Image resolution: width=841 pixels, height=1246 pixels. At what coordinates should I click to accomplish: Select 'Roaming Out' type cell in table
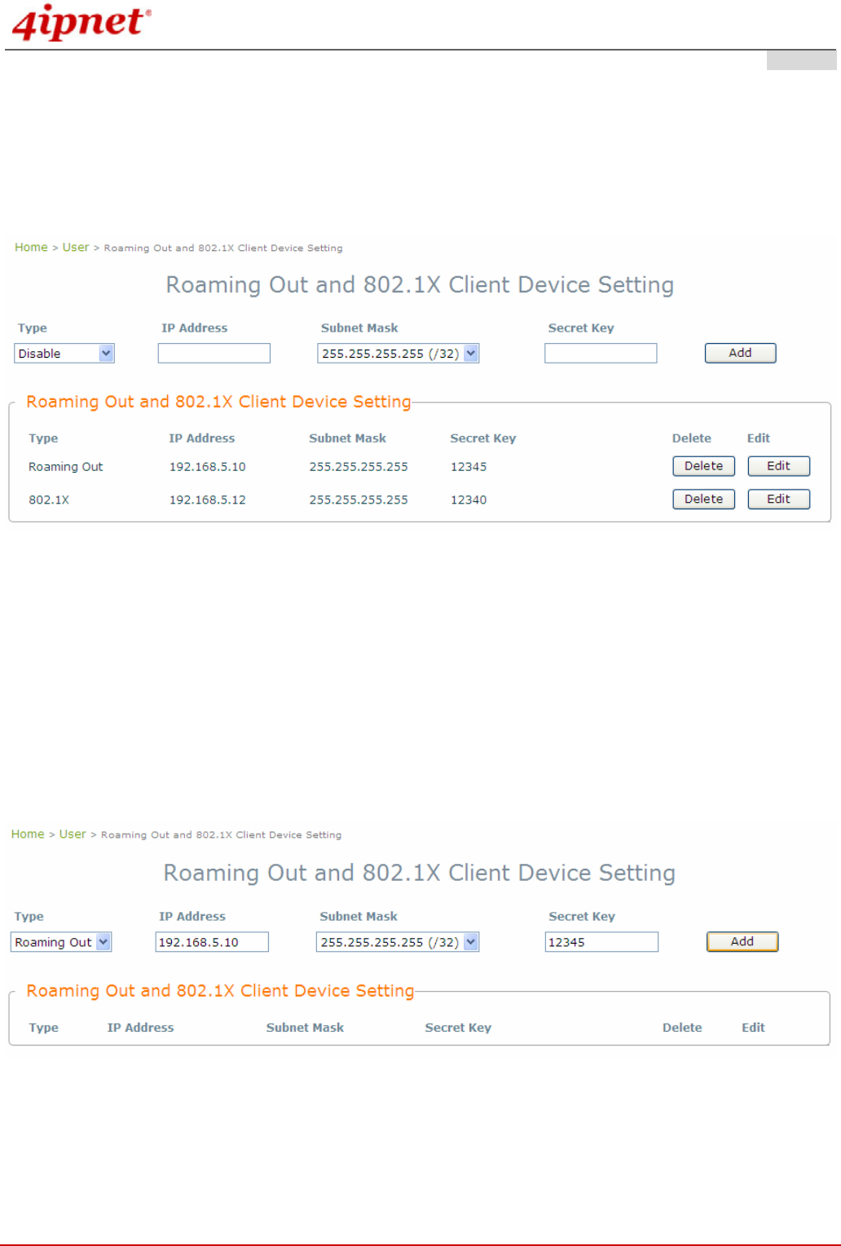click(x=66, y=467)
